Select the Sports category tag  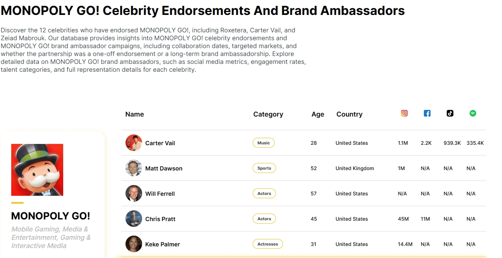tap(264, 168)
